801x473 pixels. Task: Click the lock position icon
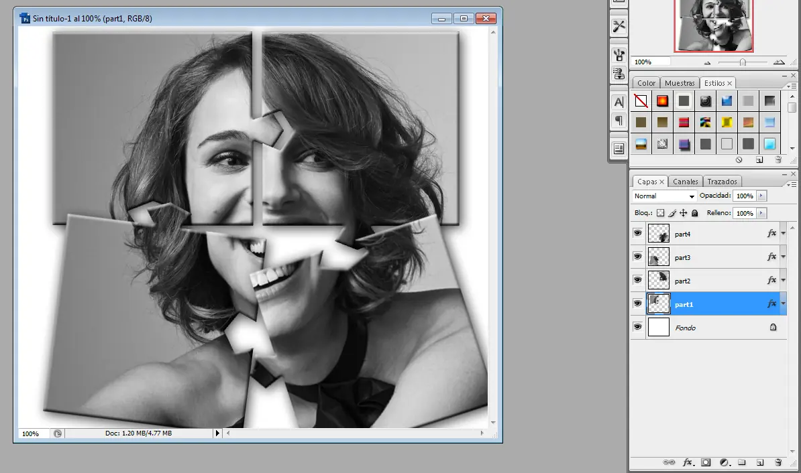coord(683,213)
